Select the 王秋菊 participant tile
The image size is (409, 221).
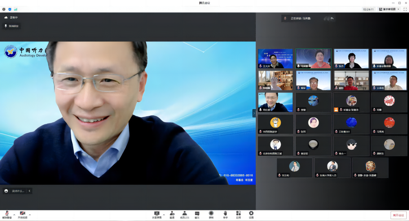pyautogui.click(x=351, y=124)
